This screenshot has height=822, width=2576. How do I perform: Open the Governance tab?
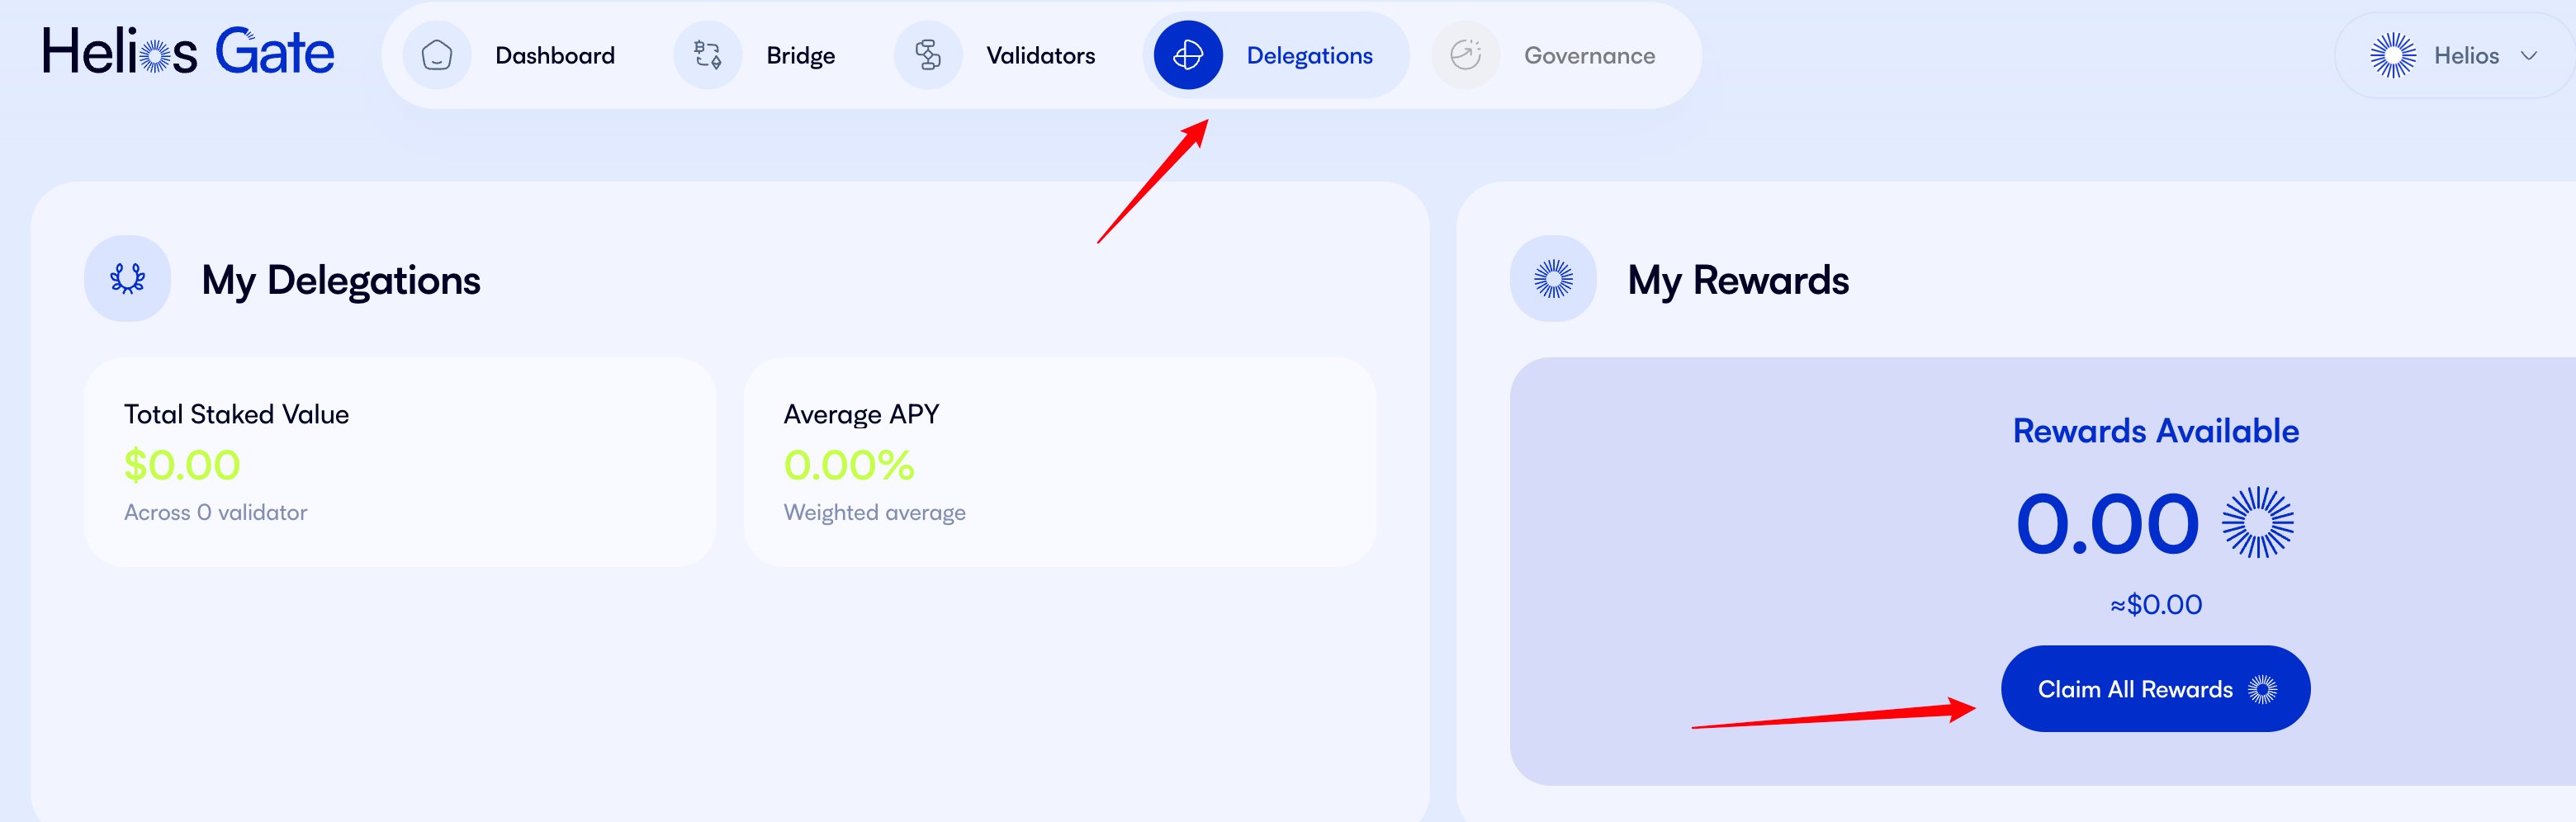click(1590, 56)
